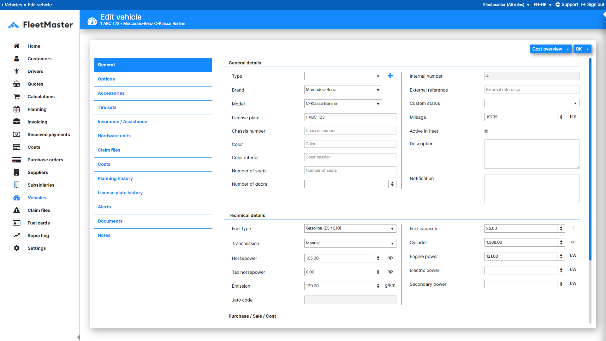Open the Type dropdown
Viewport: 606px width, 341px height.
coord(343,76)
